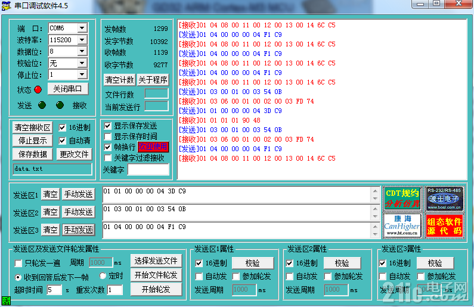The image size is (474, 307).
Task: Click 校验 button in 发送区2属性
Action: tap(342, 264)
